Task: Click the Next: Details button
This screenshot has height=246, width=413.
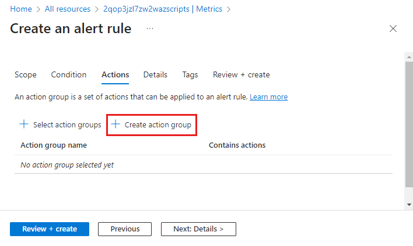Action: pos(198,229)
